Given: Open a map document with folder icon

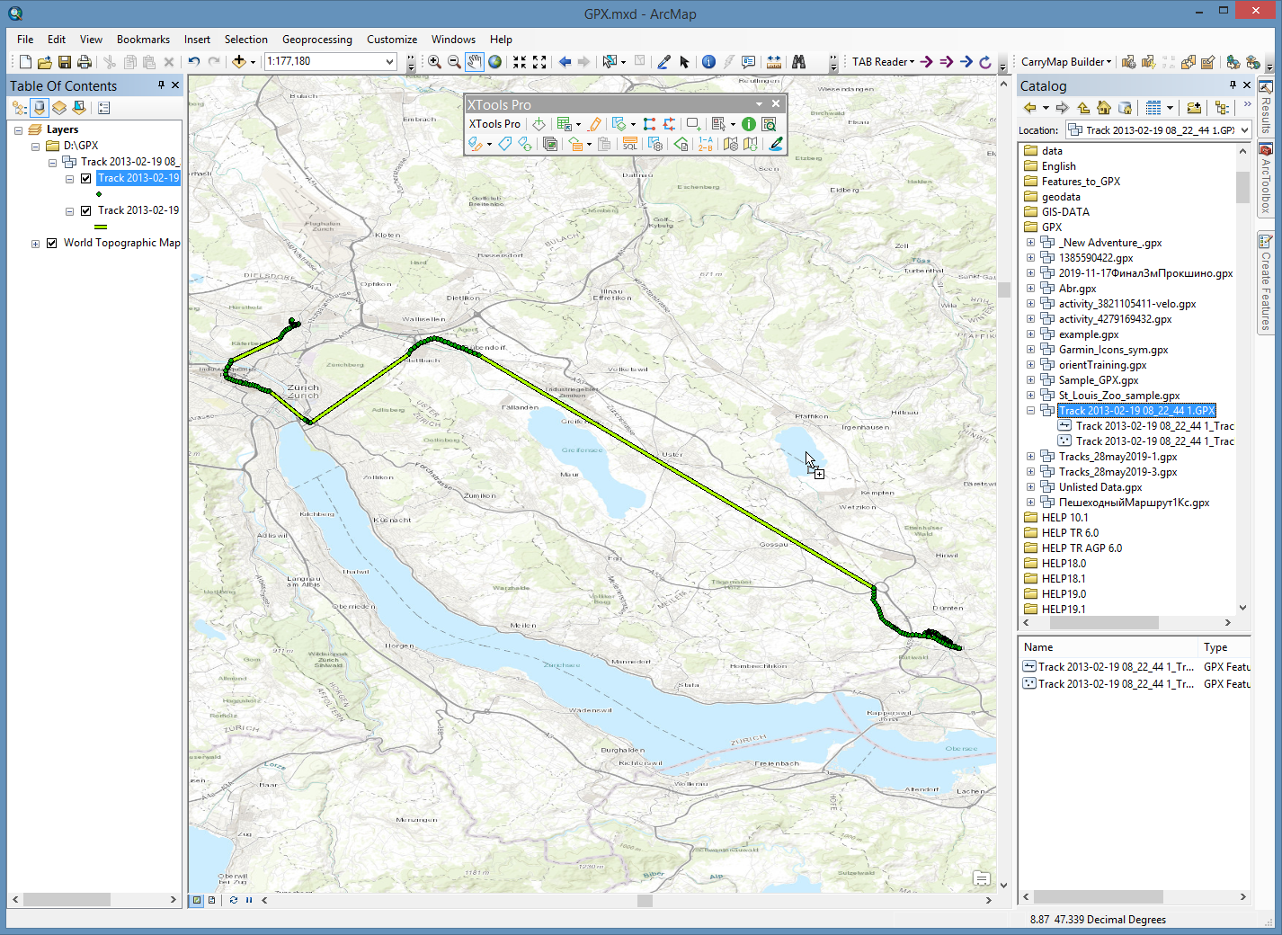Looking at the screenshot, I should [44, 62].
